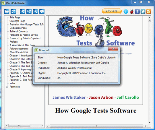Open the speech bubble info toolbar icon
Screen dimensions: 155x130
[x=42, y=11]
